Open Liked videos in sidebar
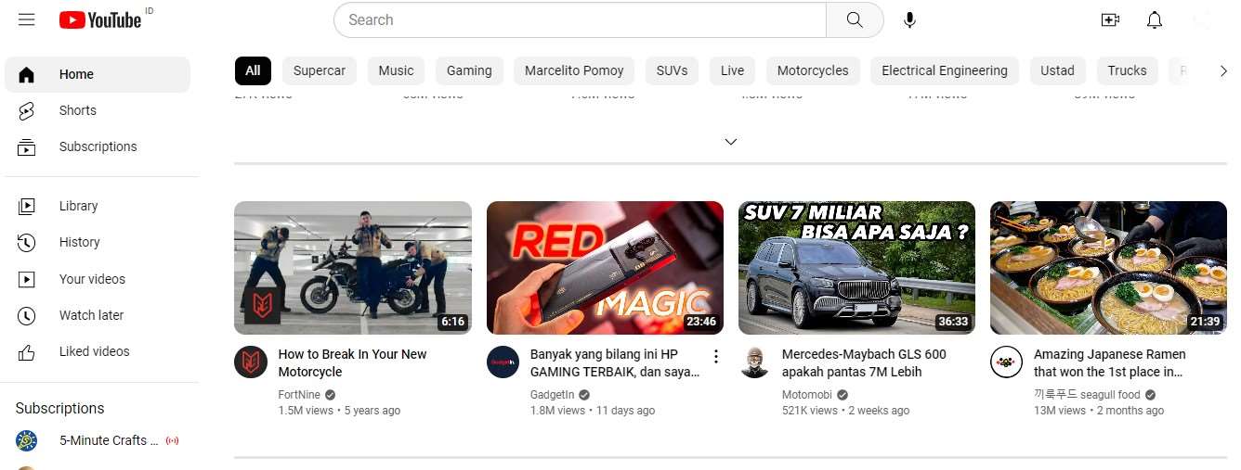This screenshot has height=470, width=1241. point(98,351)
